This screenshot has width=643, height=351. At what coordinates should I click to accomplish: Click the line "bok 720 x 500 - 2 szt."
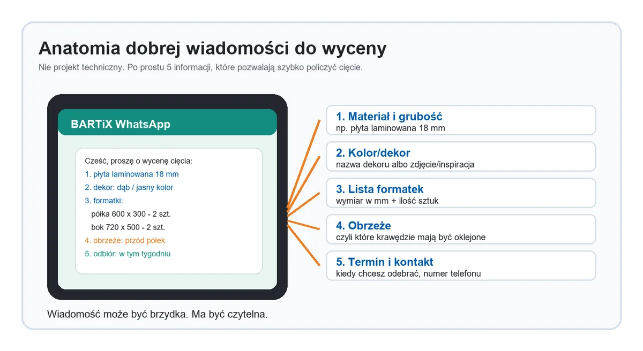point(128,227)
